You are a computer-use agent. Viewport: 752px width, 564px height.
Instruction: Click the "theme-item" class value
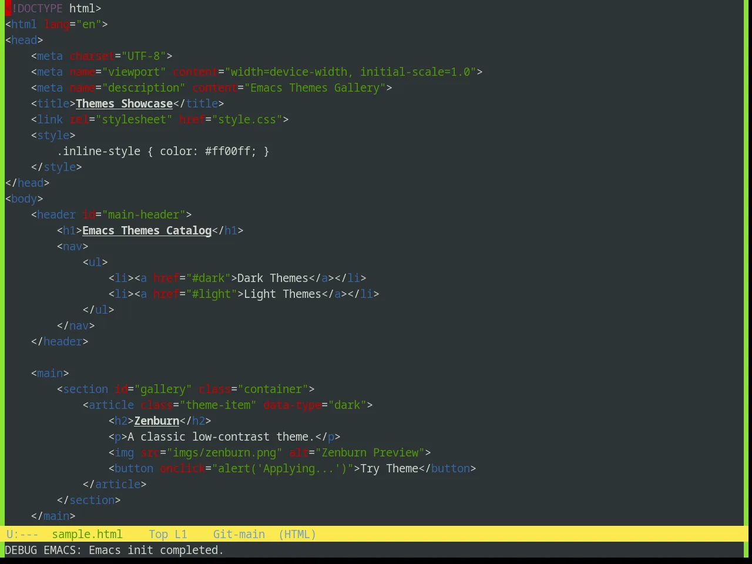click(218, 405)
